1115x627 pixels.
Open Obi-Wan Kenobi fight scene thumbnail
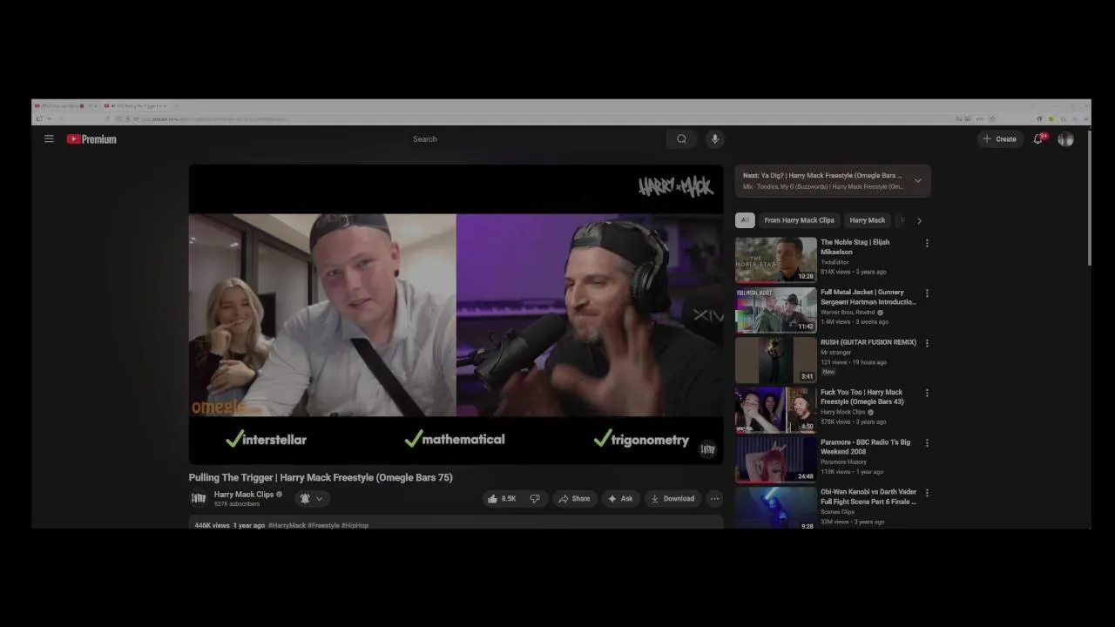[x=776, y=509]
